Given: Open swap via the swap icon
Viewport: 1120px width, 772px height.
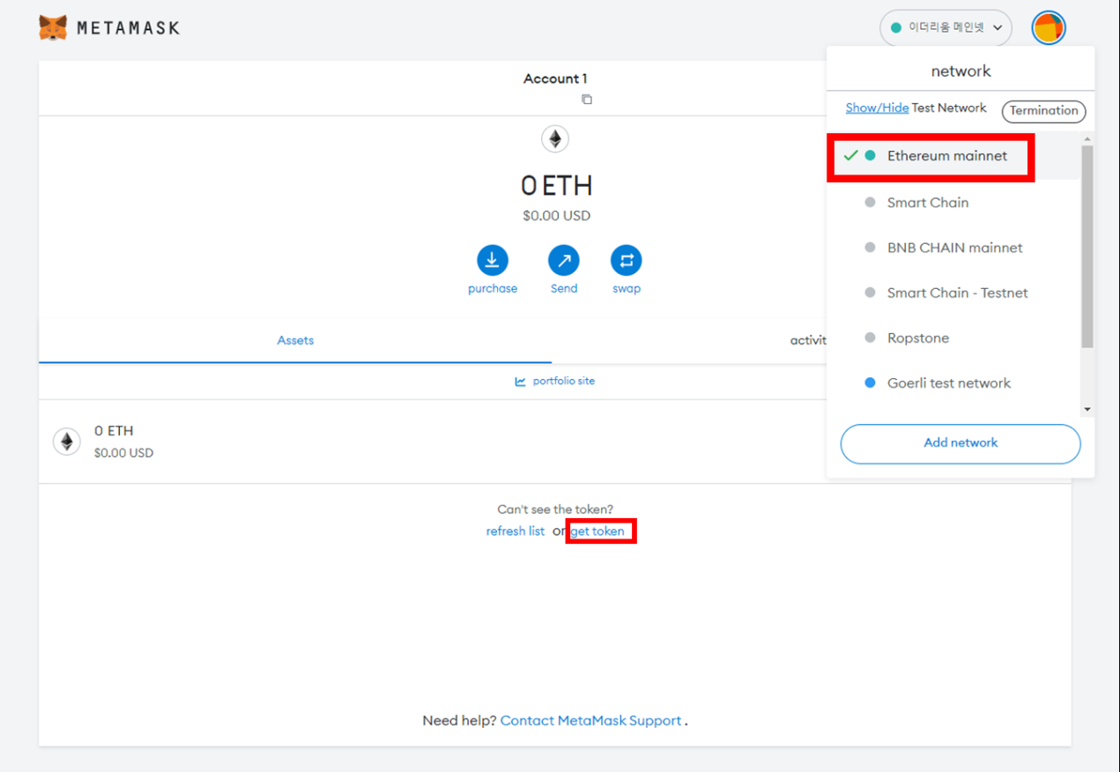Looking at the screenshot, I should tap(626, 261).
